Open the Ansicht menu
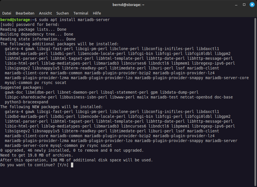Image resolution: width=257 pixels, height=187 pixels. [x=45, y=13]
